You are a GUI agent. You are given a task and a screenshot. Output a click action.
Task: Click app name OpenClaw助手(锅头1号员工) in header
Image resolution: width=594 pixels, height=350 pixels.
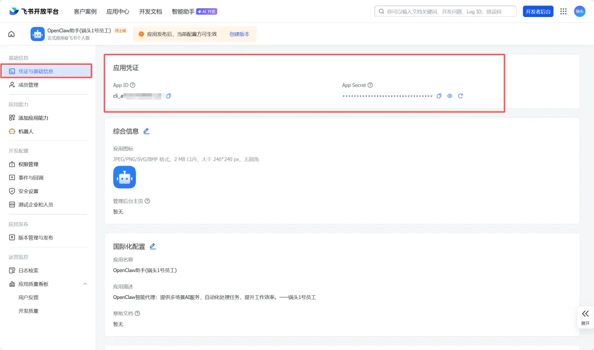tap(79, 31)
